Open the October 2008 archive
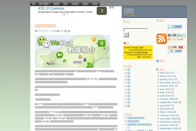196x131 pixels. [x=167, y=125]
